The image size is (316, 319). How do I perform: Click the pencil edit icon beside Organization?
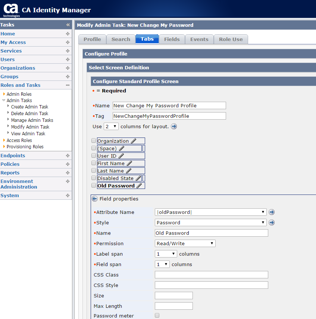(x=134, y=141)
